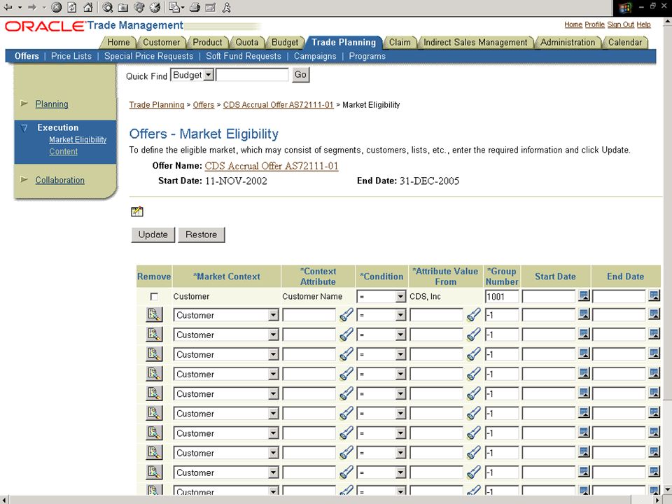Open the Content link in sidebar
Image resolution: width=672 pixels, height=504 pixels.
pyautogui.click(x=64, y=151)
